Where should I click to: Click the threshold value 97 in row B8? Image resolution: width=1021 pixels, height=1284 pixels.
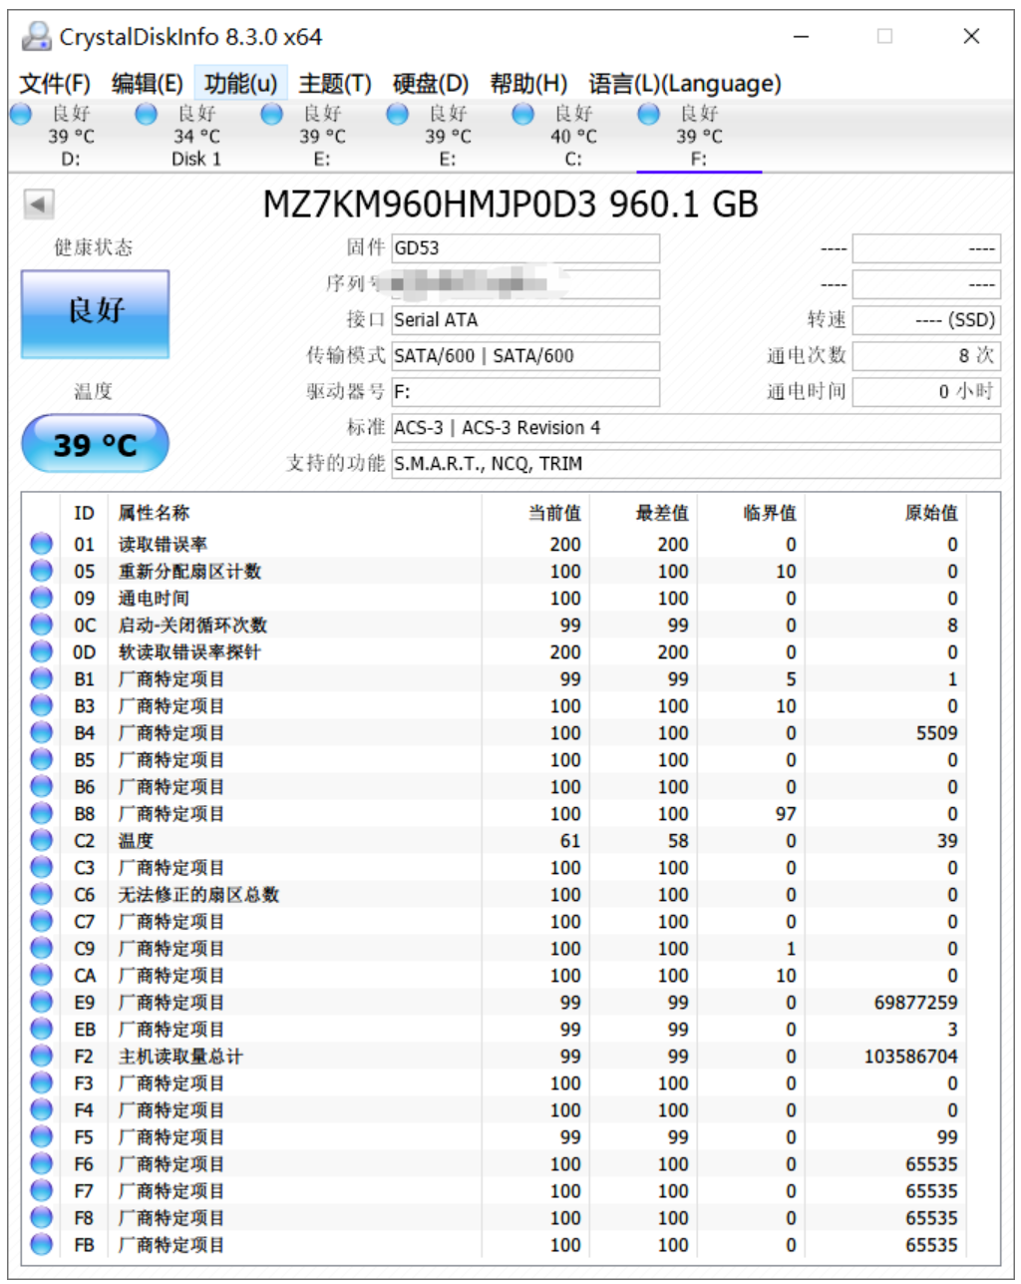(x=786, y=813)
